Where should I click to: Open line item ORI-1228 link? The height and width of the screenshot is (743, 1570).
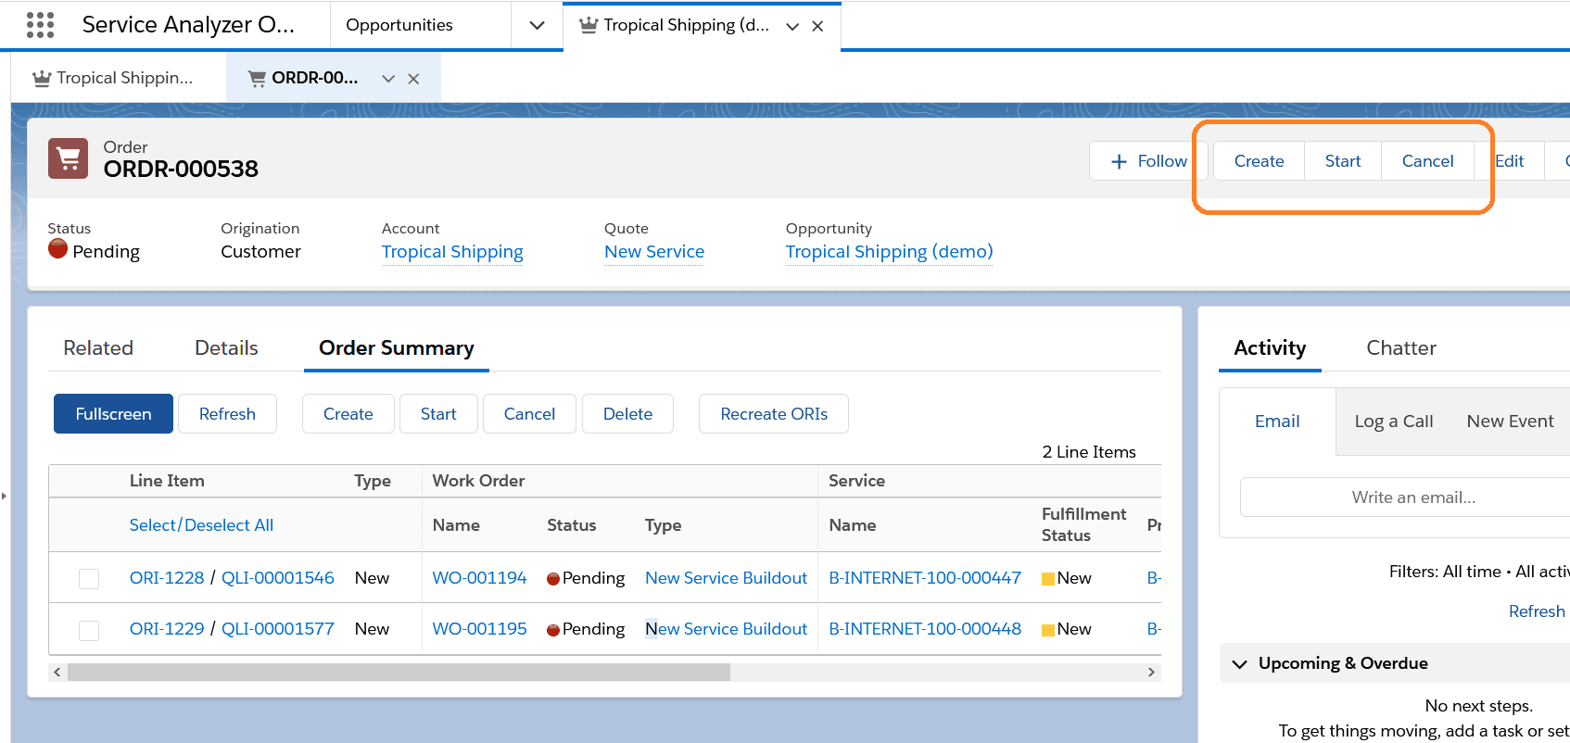pyautogui.click(x=167, y=578)
